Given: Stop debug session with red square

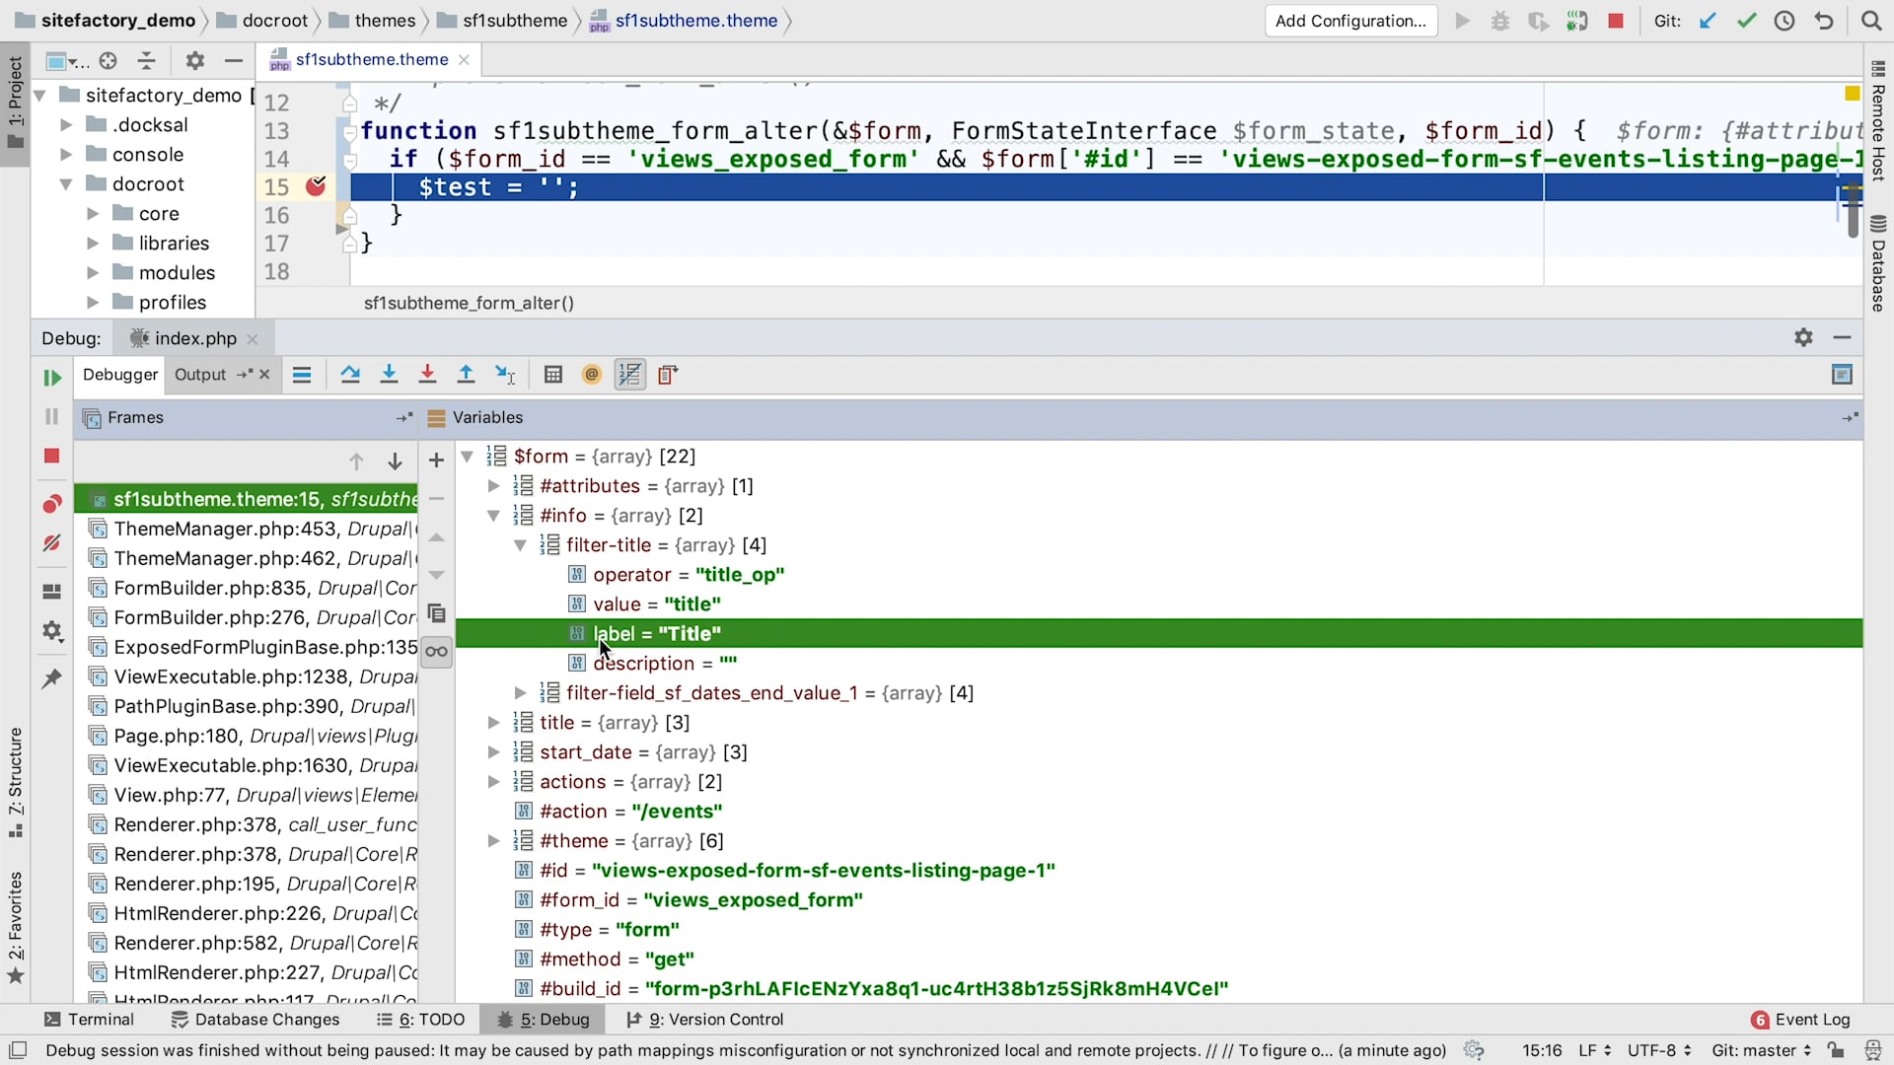Looking at the screenshot, I should 52,456.
